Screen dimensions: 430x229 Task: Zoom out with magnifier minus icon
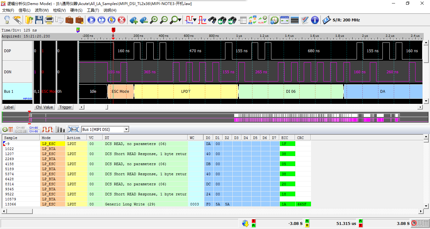click(164, 20)
